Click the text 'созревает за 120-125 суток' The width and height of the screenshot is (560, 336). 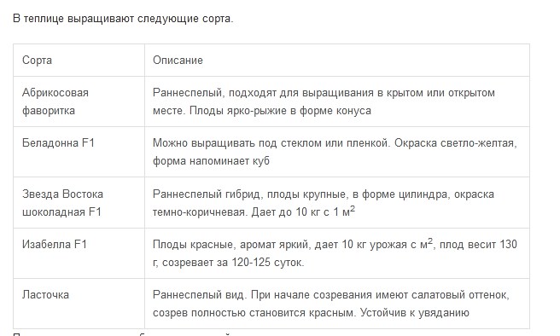click(x=233, y=263)
